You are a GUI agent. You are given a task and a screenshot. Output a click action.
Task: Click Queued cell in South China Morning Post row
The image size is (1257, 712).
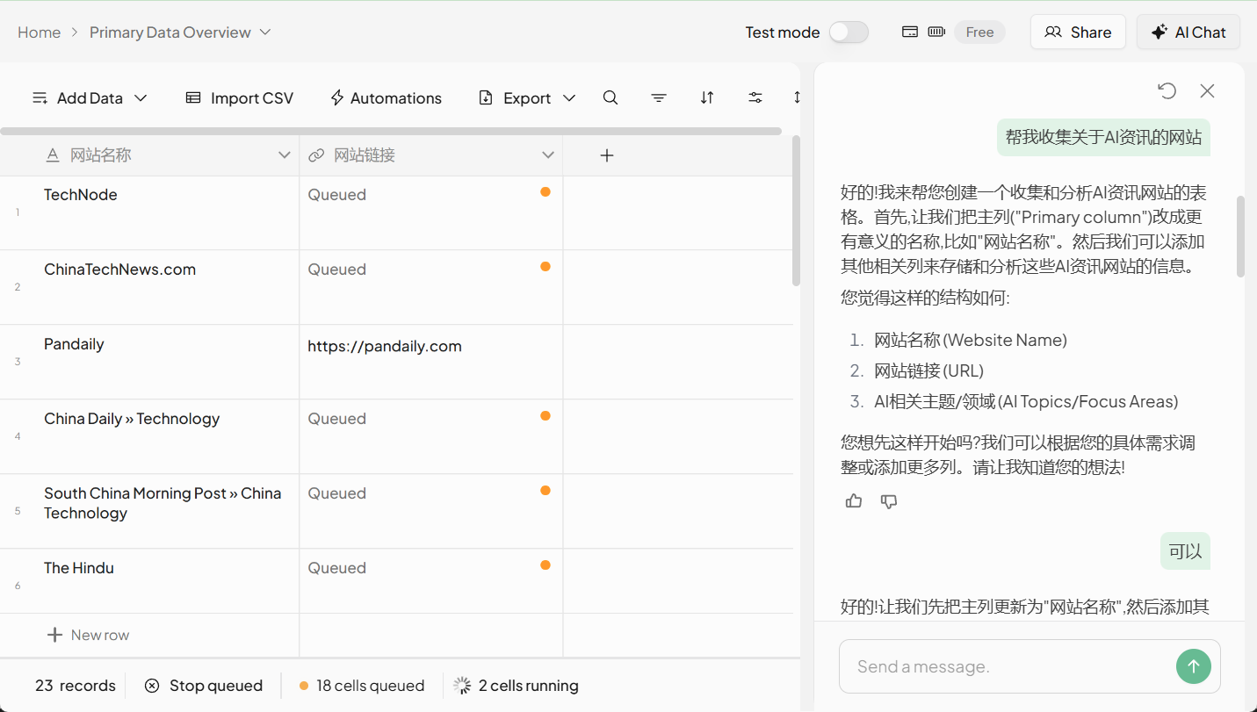(431, 512)
